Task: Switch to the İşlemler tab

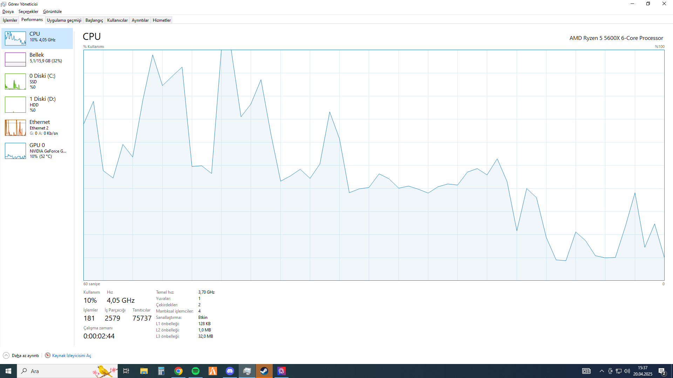Action: pos(10,20)
